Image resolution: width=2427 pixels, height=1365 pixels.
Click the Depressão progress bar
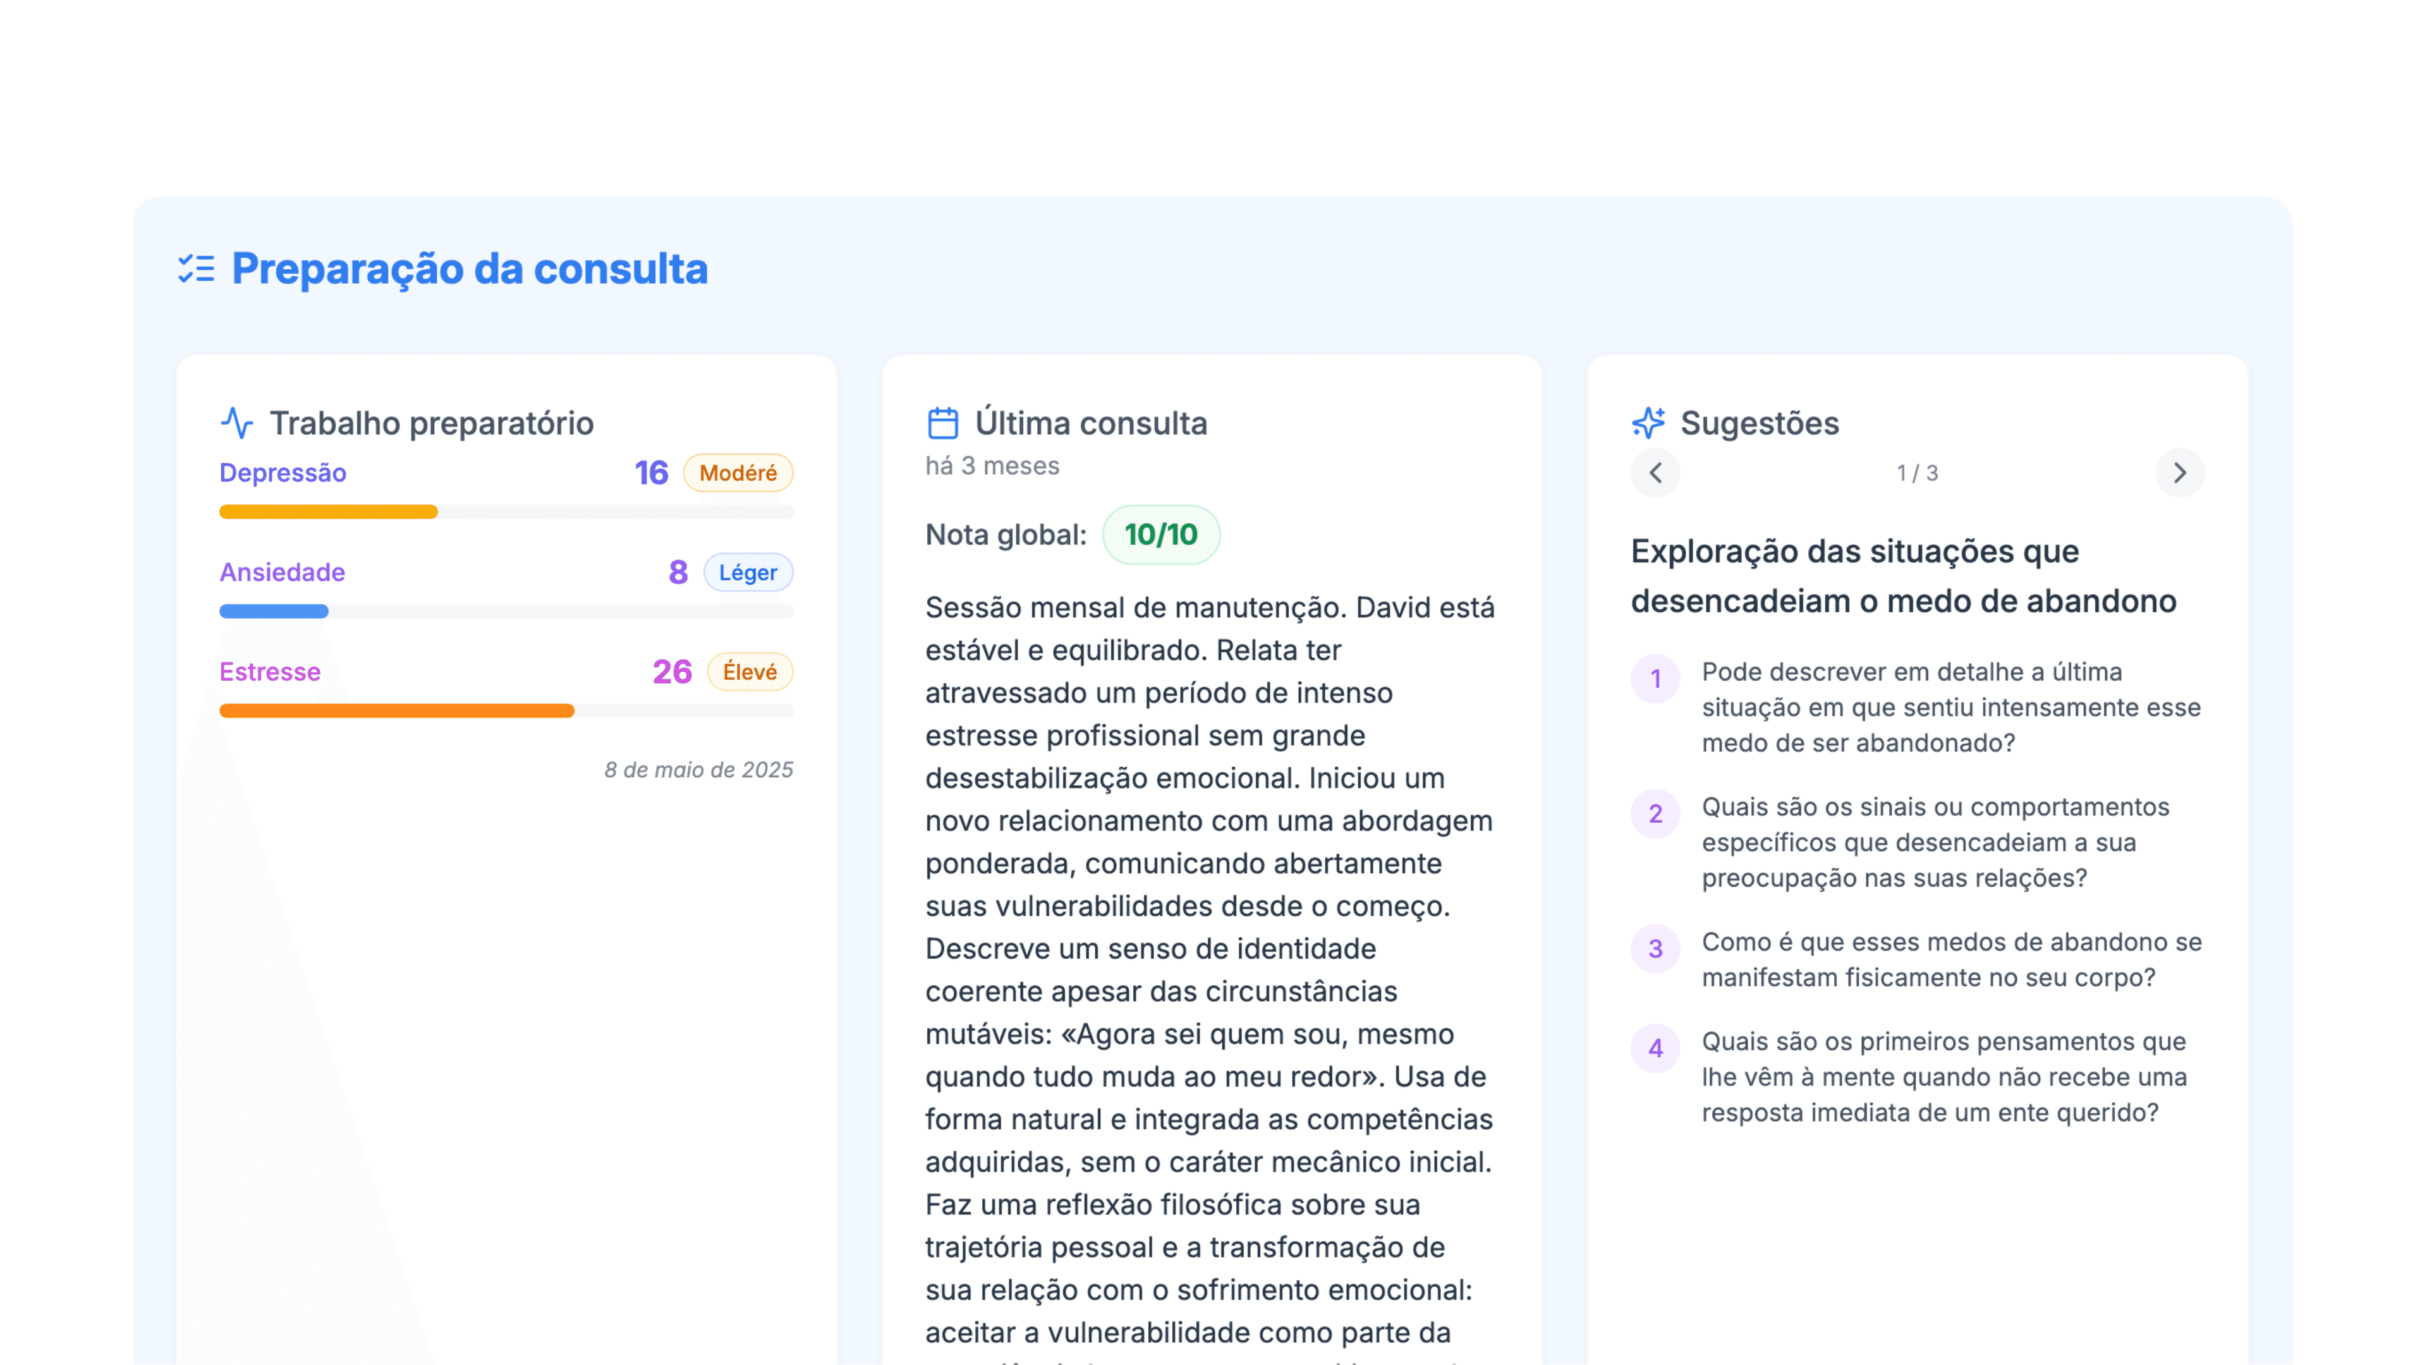point(506,511)
